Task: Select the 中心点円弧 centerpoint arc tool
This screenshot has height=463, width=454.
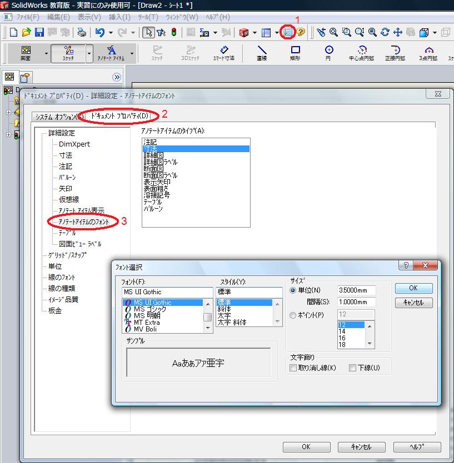Action: (x=362, y=53)
